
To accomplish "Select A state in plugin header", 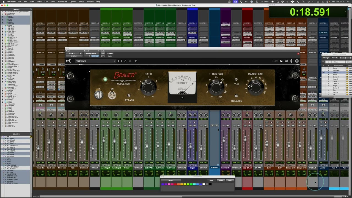I will 125,61.
